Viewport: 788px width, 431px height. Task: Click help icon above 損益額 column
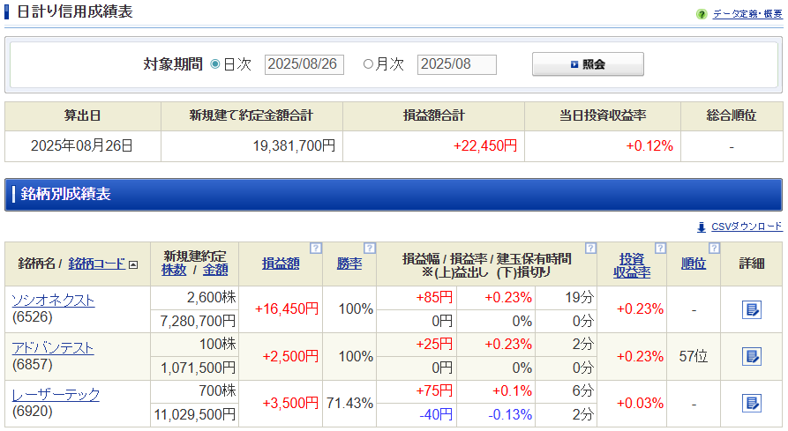coord(315,248)
